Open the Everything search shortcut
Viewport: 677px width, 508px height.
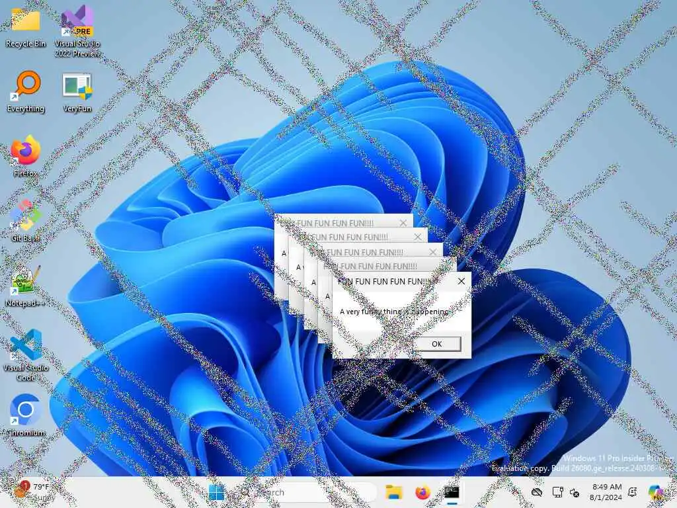pyautogui.click(x=26, y=91)
